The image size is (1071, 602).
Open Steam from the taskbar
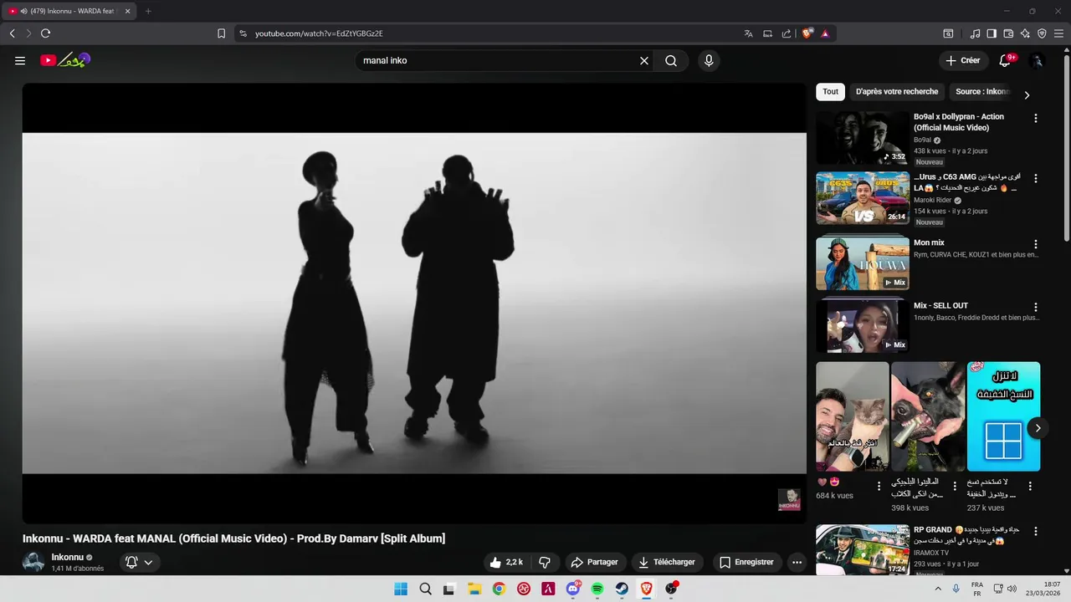[x=622, y=589]
